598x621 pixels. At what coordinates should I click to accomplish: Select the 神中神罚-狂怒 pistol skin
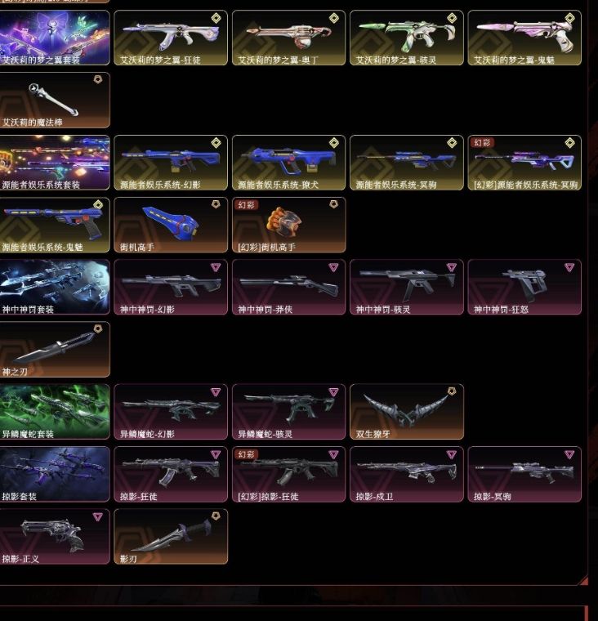[x=524, y=287]
